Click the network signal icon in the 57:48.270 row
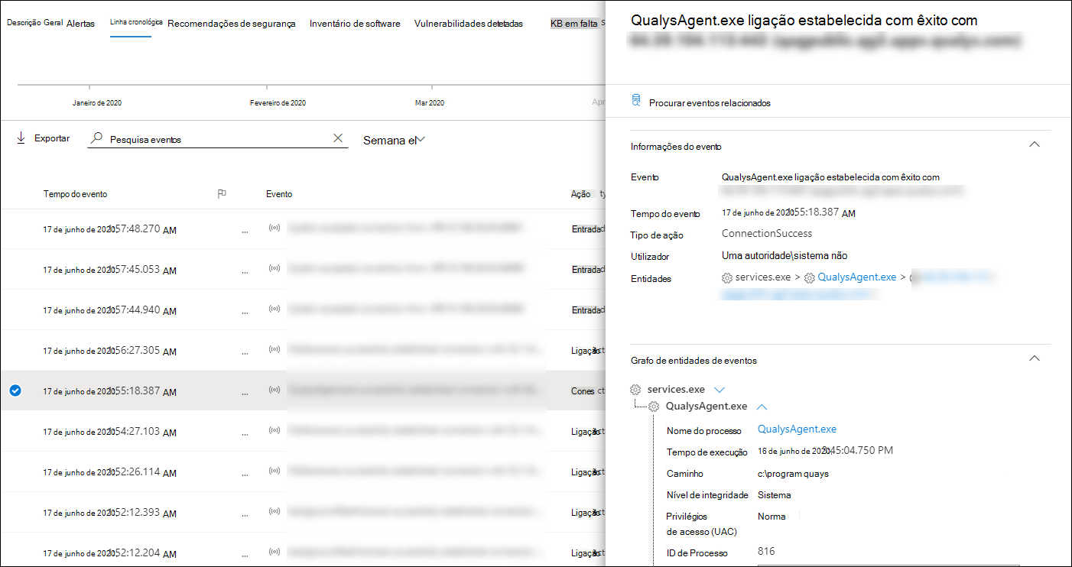 coord(274,228)
